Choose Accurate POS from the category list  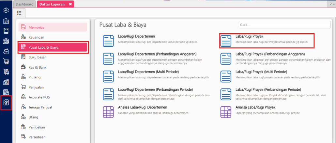pyautogui.click(x=39, y=97)
